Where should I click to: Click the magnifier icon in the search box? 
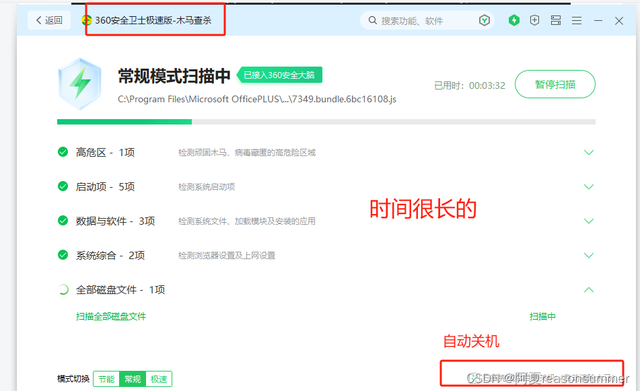pos(372,20)
